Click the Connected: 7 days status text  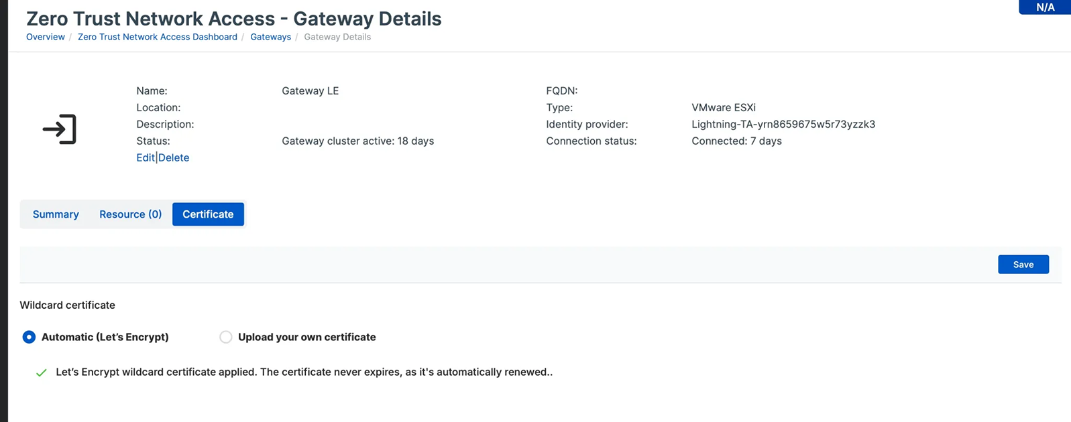[736, 141]
